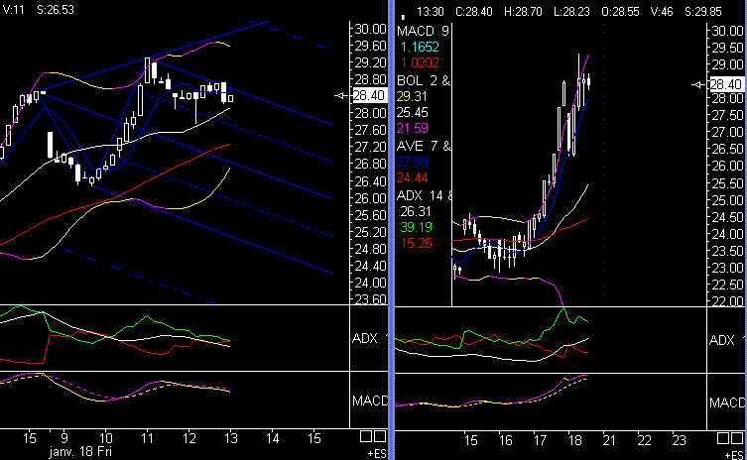Click the 10 hour label on left chart

click(106, 438)
